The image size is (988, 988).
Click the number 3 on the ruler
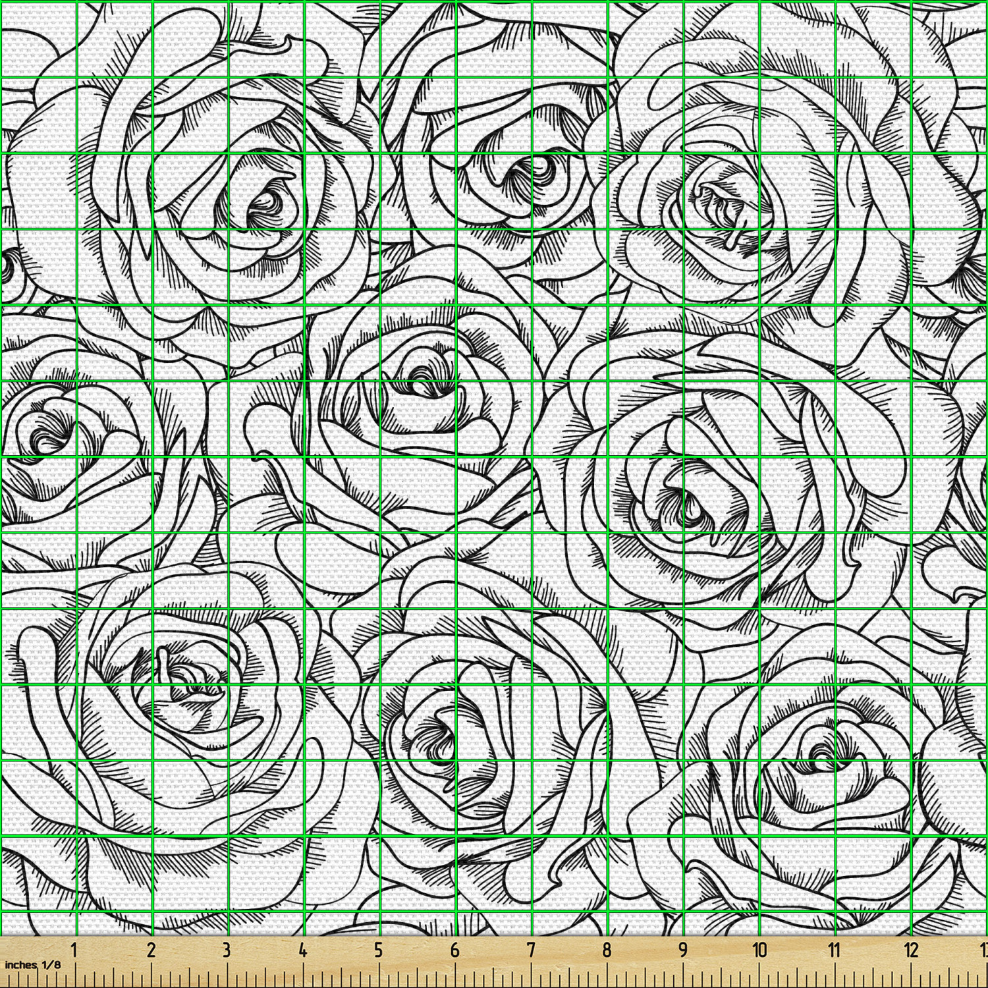click(227, 950)
